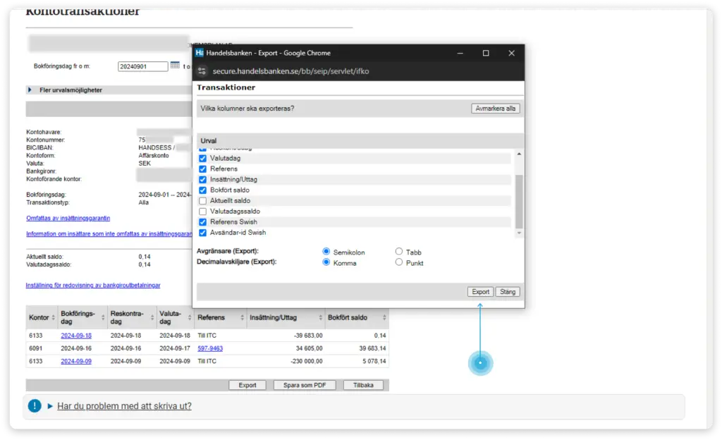Open the 'Information om insättare' link
The image size is (722, 440).
[x=109, y=234]
